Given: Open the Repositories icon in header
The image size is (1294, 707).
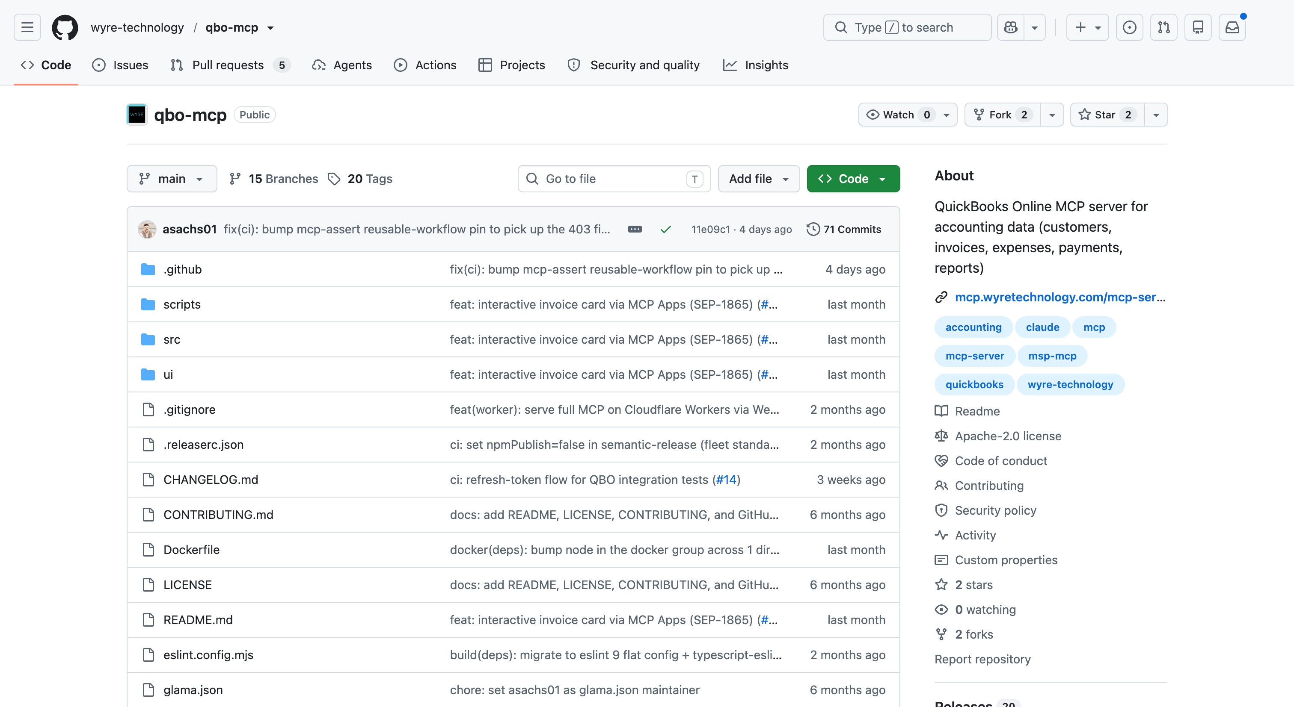Looking at the screenshot, I should 1198,27.
